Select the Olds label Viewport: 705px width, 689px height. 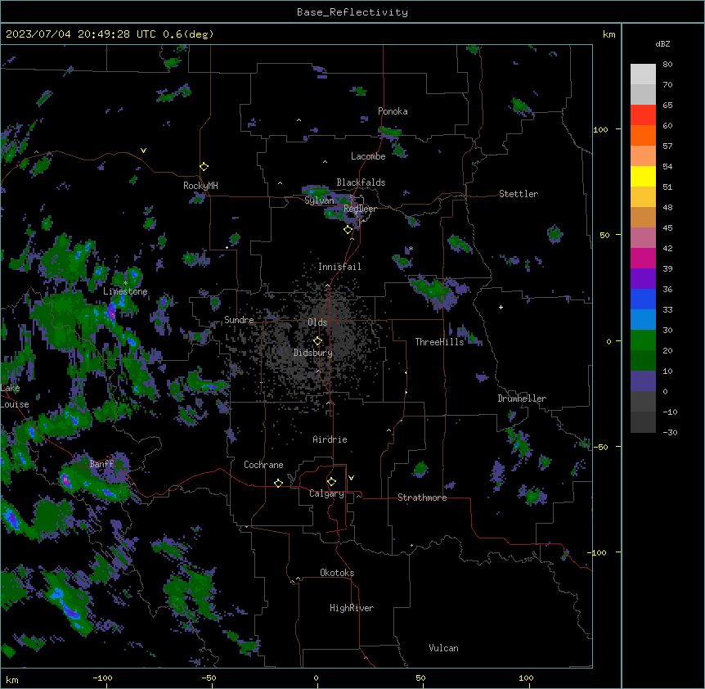(x=317, y=322)
